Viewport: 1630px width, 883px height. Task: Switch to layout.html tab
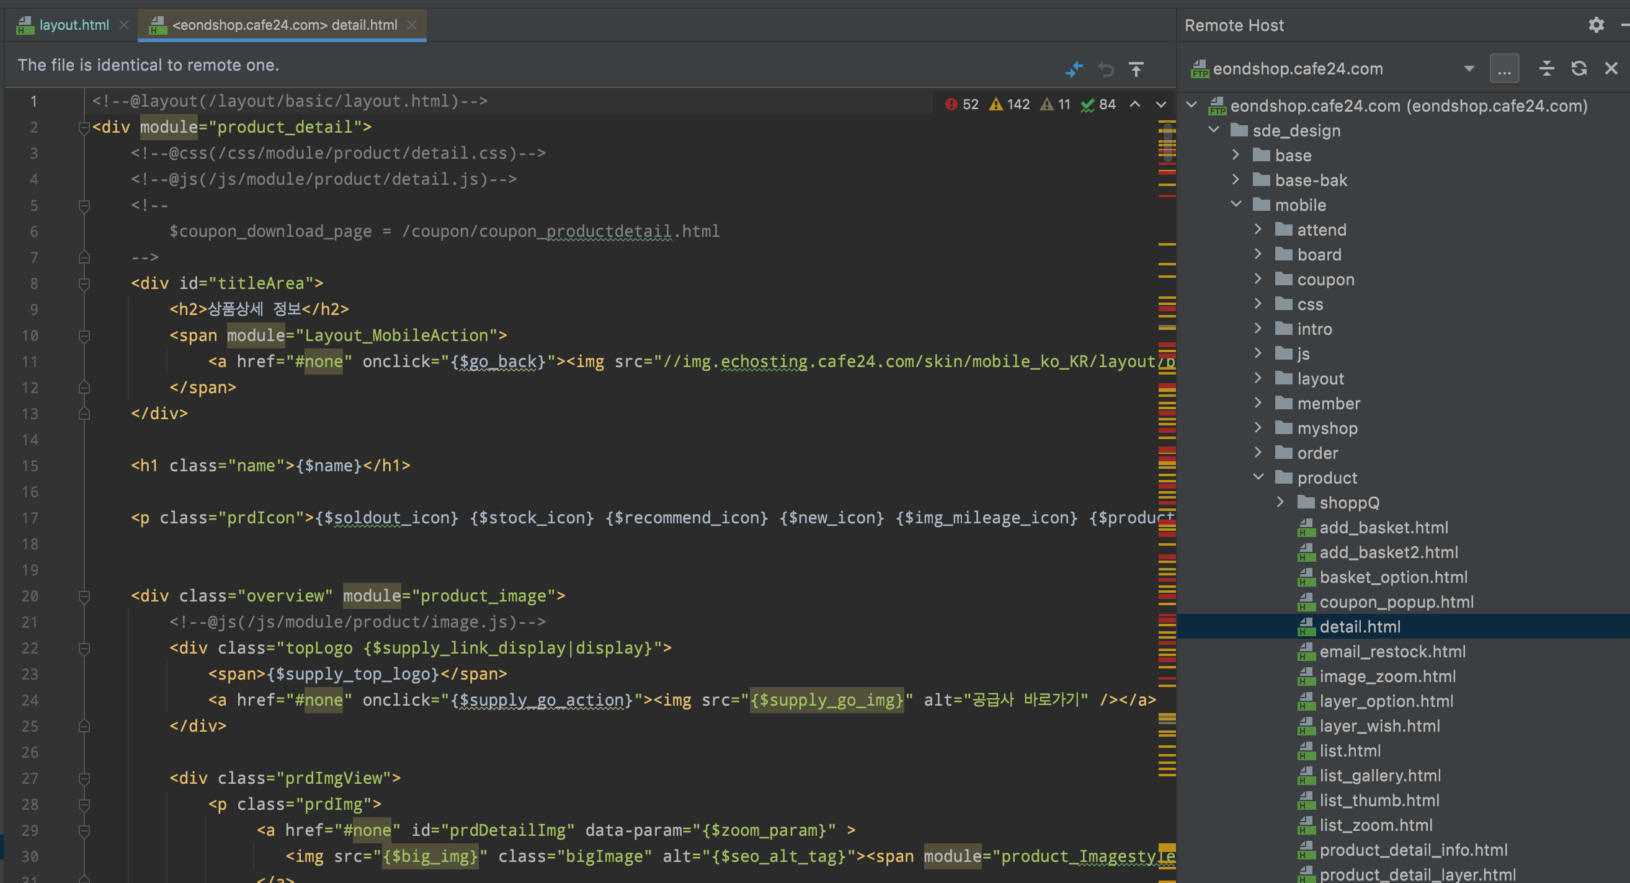(x=73, y=25)
